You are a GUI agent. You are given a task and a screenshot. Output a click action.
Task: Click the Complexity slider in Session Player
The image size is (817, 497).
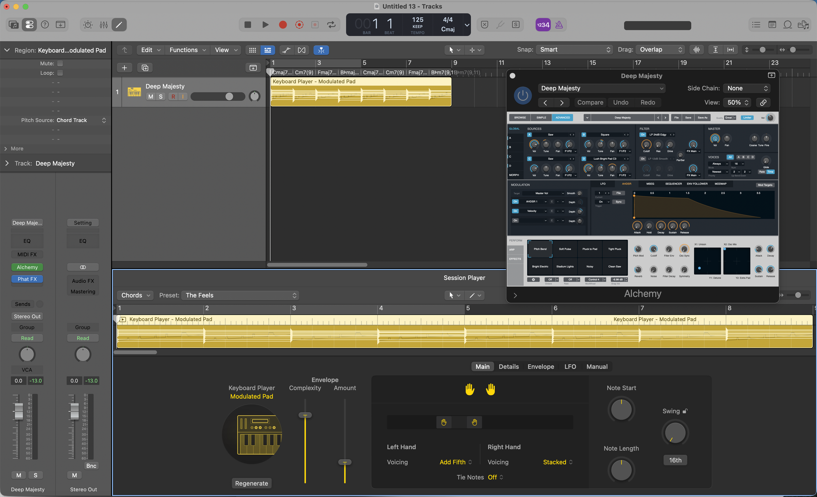[x=305, y=414]
